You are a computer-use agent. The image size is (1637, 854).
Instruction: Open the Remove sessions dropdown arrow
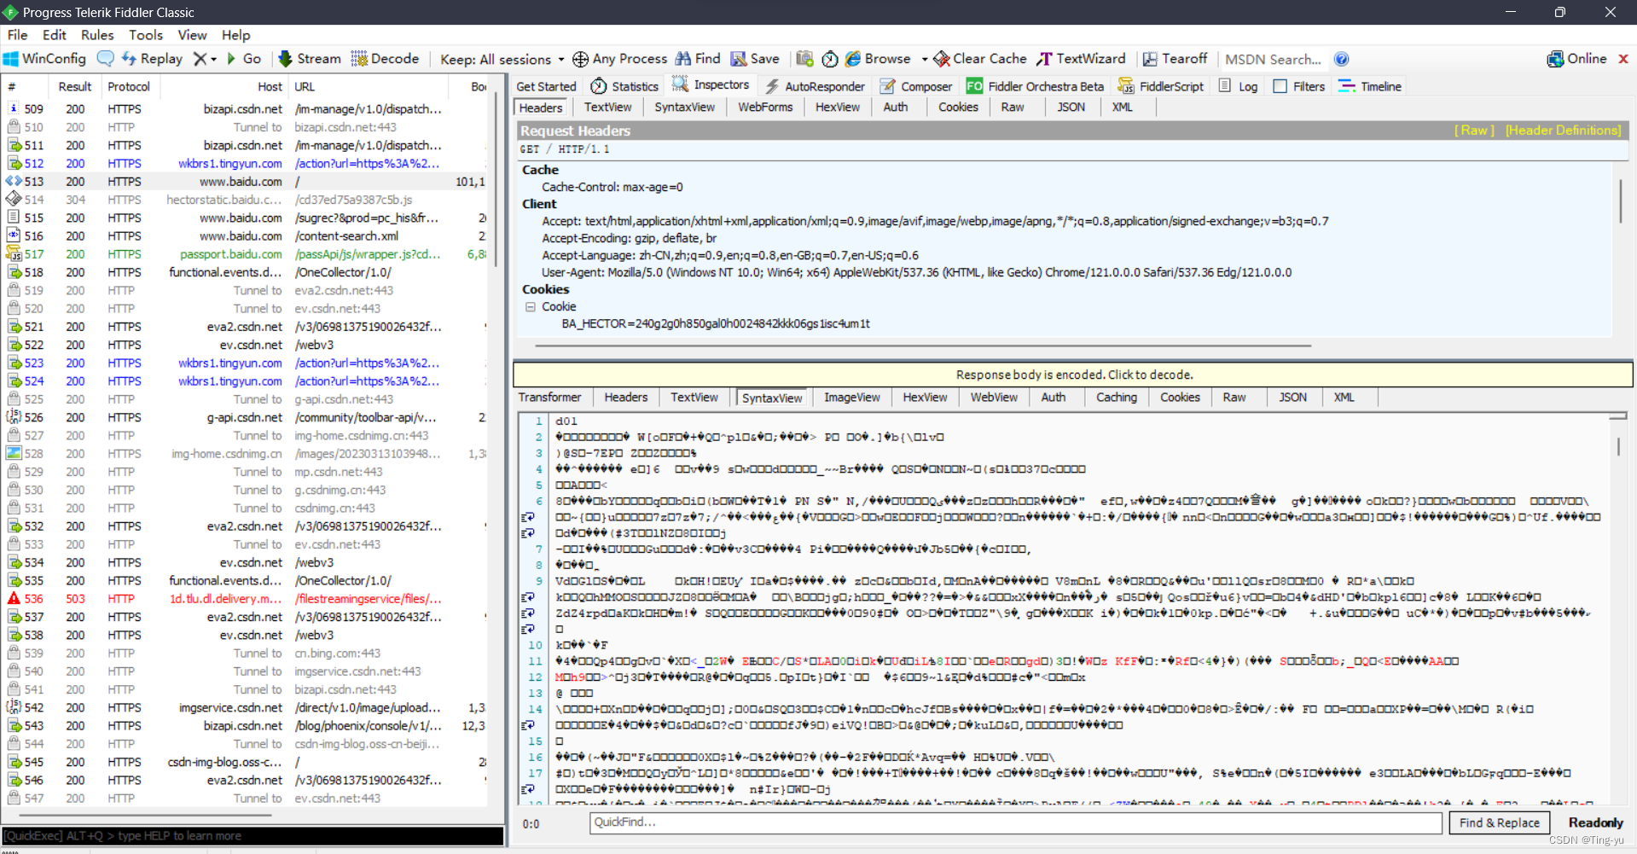coord(213,60)
